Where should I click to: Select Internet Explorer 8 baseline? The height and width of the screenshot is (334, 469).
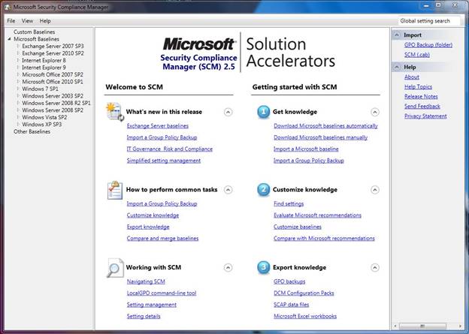tap(44, 60)
